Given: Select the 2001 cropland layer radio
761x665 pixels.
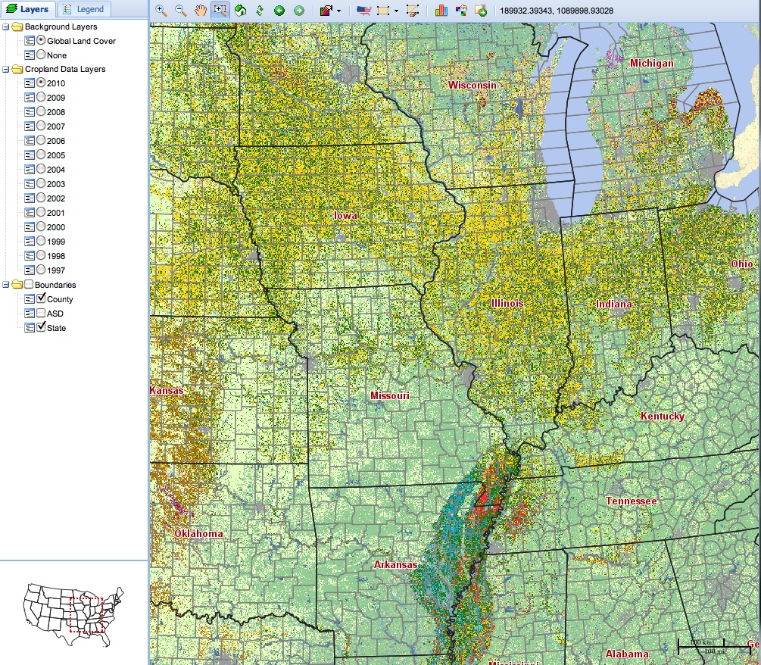Looking at the screenshot, I should (x=41, y=212).
